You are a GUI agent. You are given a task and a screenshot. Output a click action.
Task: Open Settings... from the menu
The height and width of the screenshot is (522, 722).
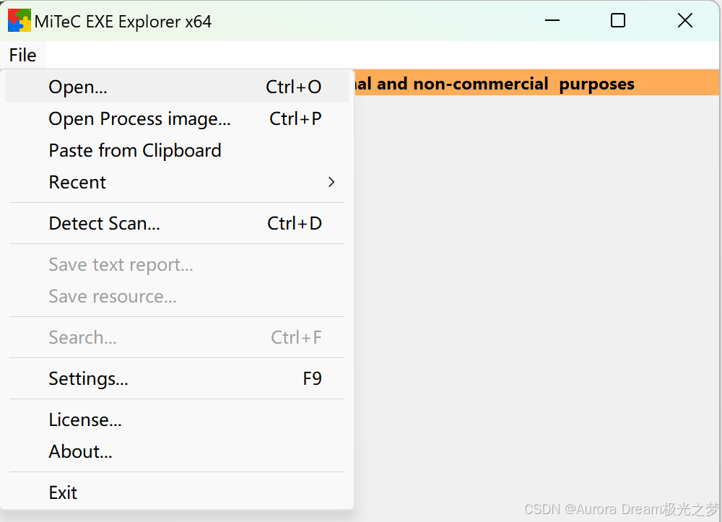177,378
